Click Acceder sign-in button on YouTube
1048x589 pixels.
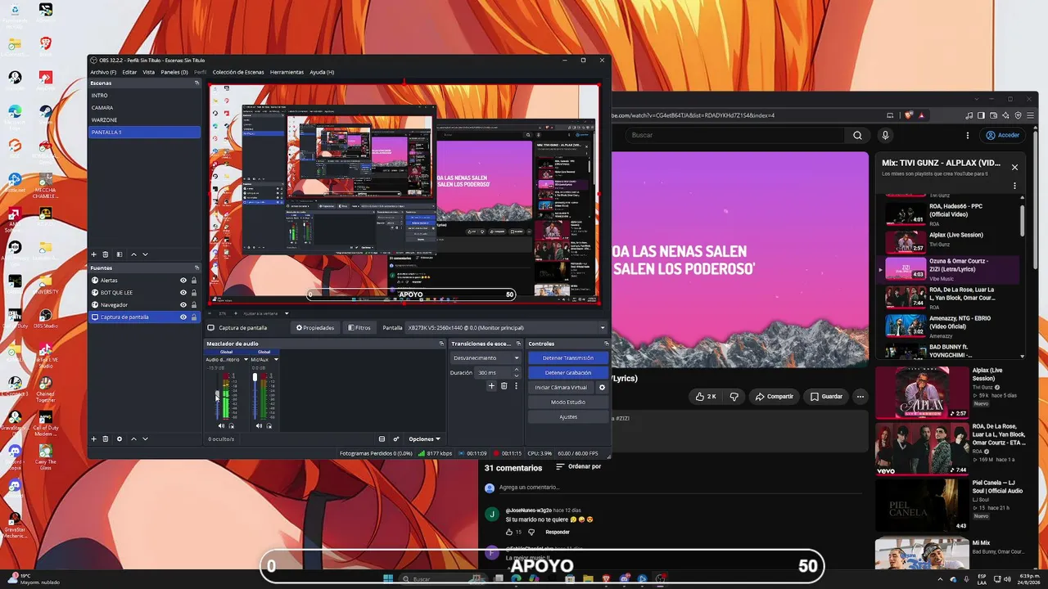pos(1003,136)
